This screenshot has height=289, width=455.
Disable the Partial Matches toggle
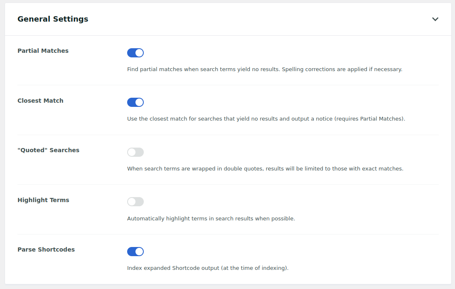135,53
